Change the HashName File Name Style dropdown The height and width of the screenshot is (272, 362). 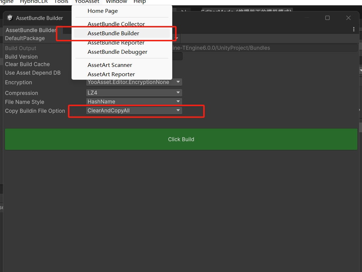click(x=134, y=101)
